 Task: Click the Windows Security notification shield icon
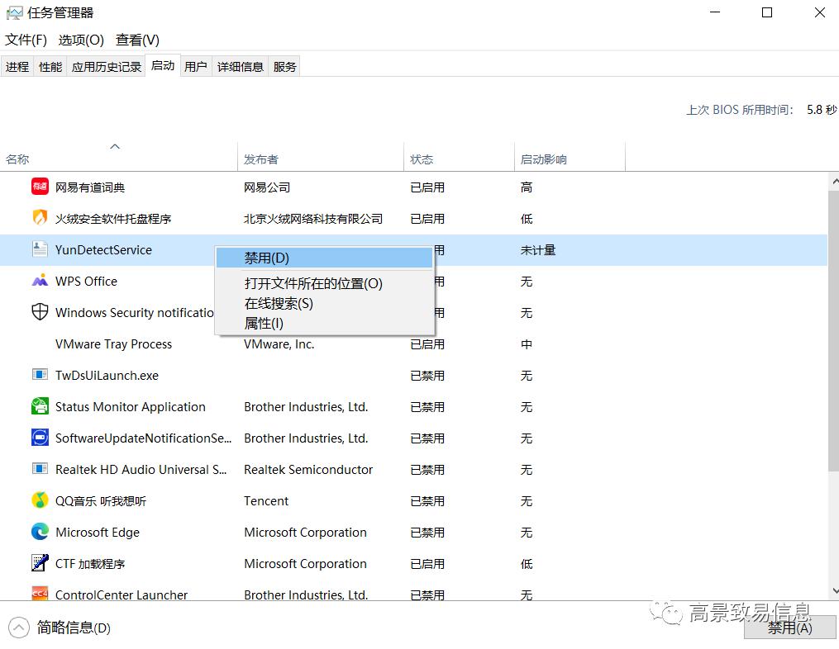point(39,312)
